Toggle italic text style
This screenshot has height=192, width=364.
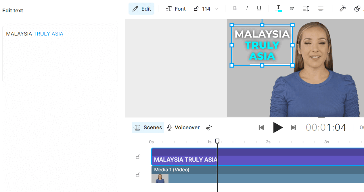(x=247, y=9)
